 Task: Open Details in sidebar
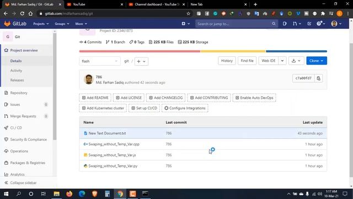point(16,61)
